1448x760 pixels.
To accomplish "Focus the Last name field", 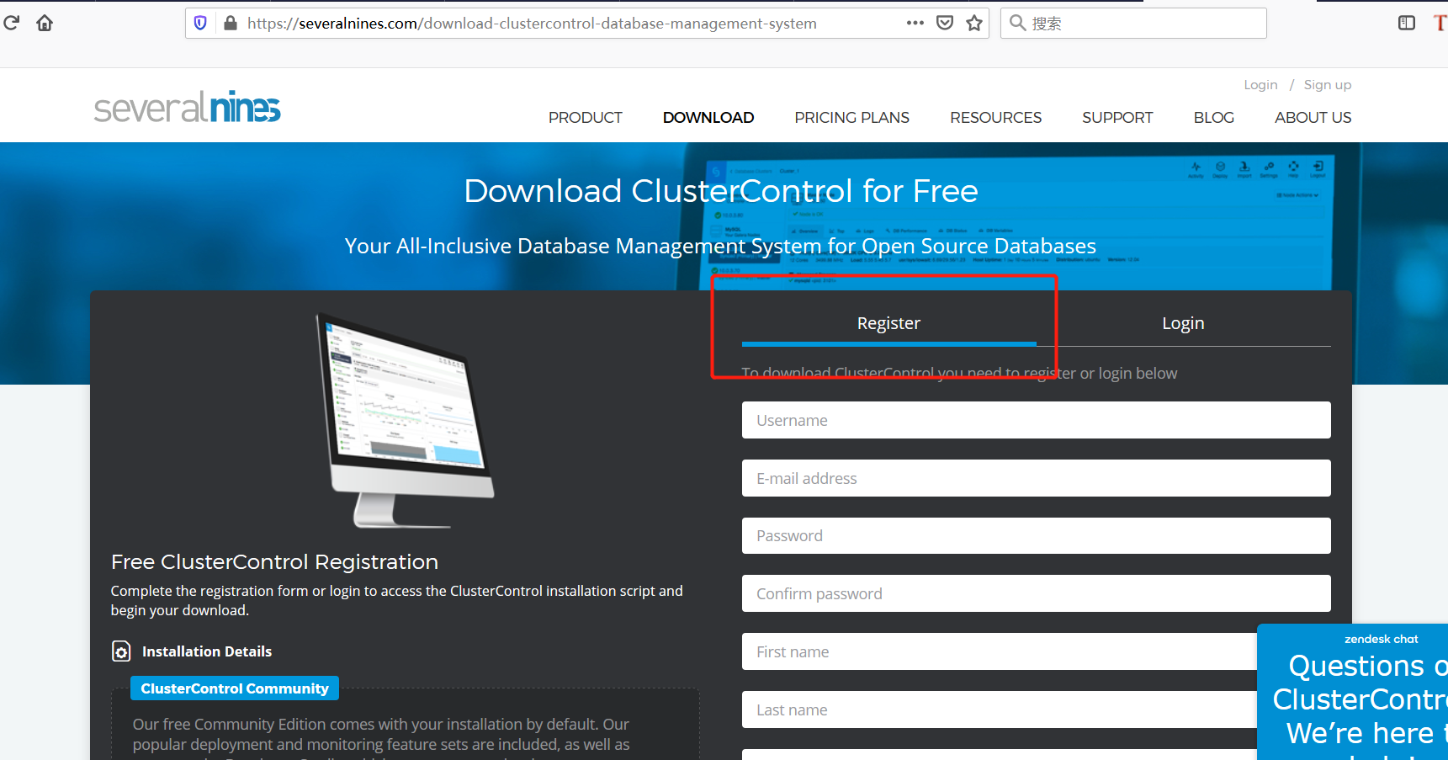I will [x=1000, y=710].
